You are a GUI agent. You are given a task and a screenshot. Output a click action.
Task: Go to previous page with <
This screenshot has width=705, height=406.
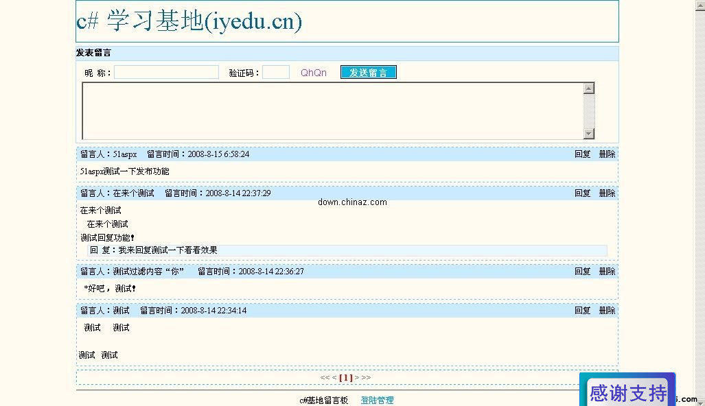coord(334,378)
